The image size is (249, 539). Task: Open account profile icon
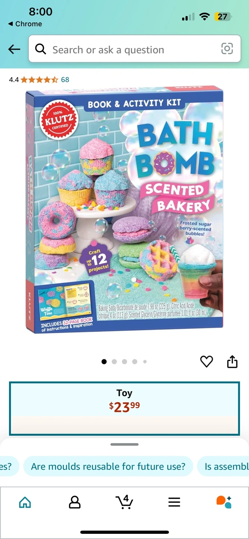(75, 502)
